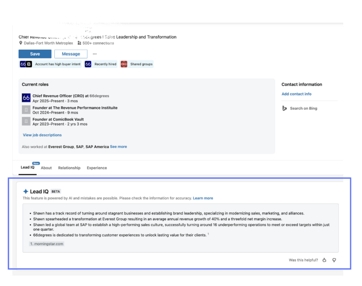The image size is (362, 286).
Task: Click the thumbs down not helpful icon
Action: 334,260
